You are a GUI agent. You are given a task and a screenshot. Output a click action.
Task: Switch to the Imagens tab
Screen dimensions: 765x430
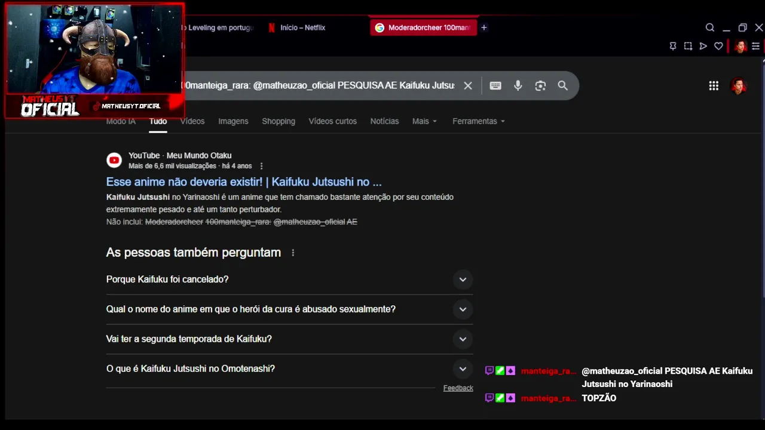point(233,121)
